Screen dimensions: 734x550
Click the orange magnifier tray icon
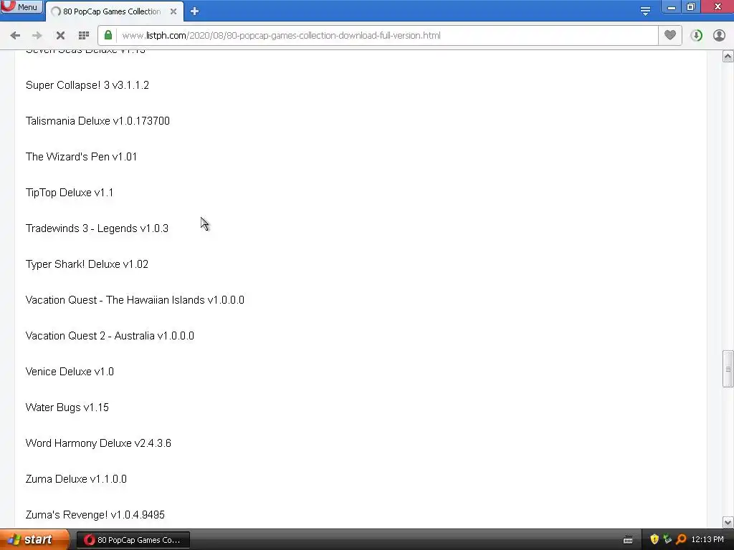(x=681, y=540)
